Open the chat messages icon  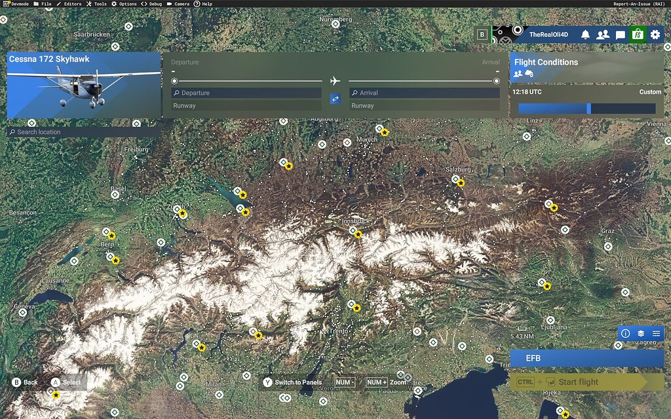[620, 35]
